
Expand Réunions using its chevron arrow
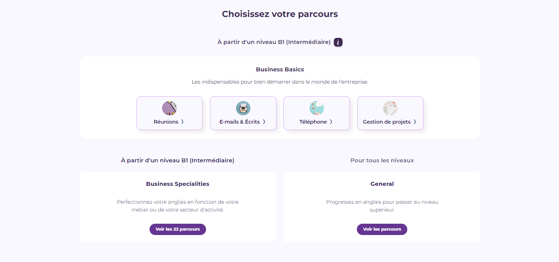tap(183, 122)
